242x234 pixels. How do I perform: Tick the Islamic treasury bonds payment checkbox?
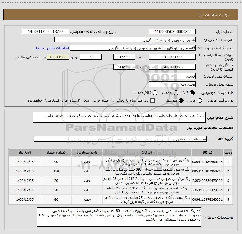tap(152, 101)
